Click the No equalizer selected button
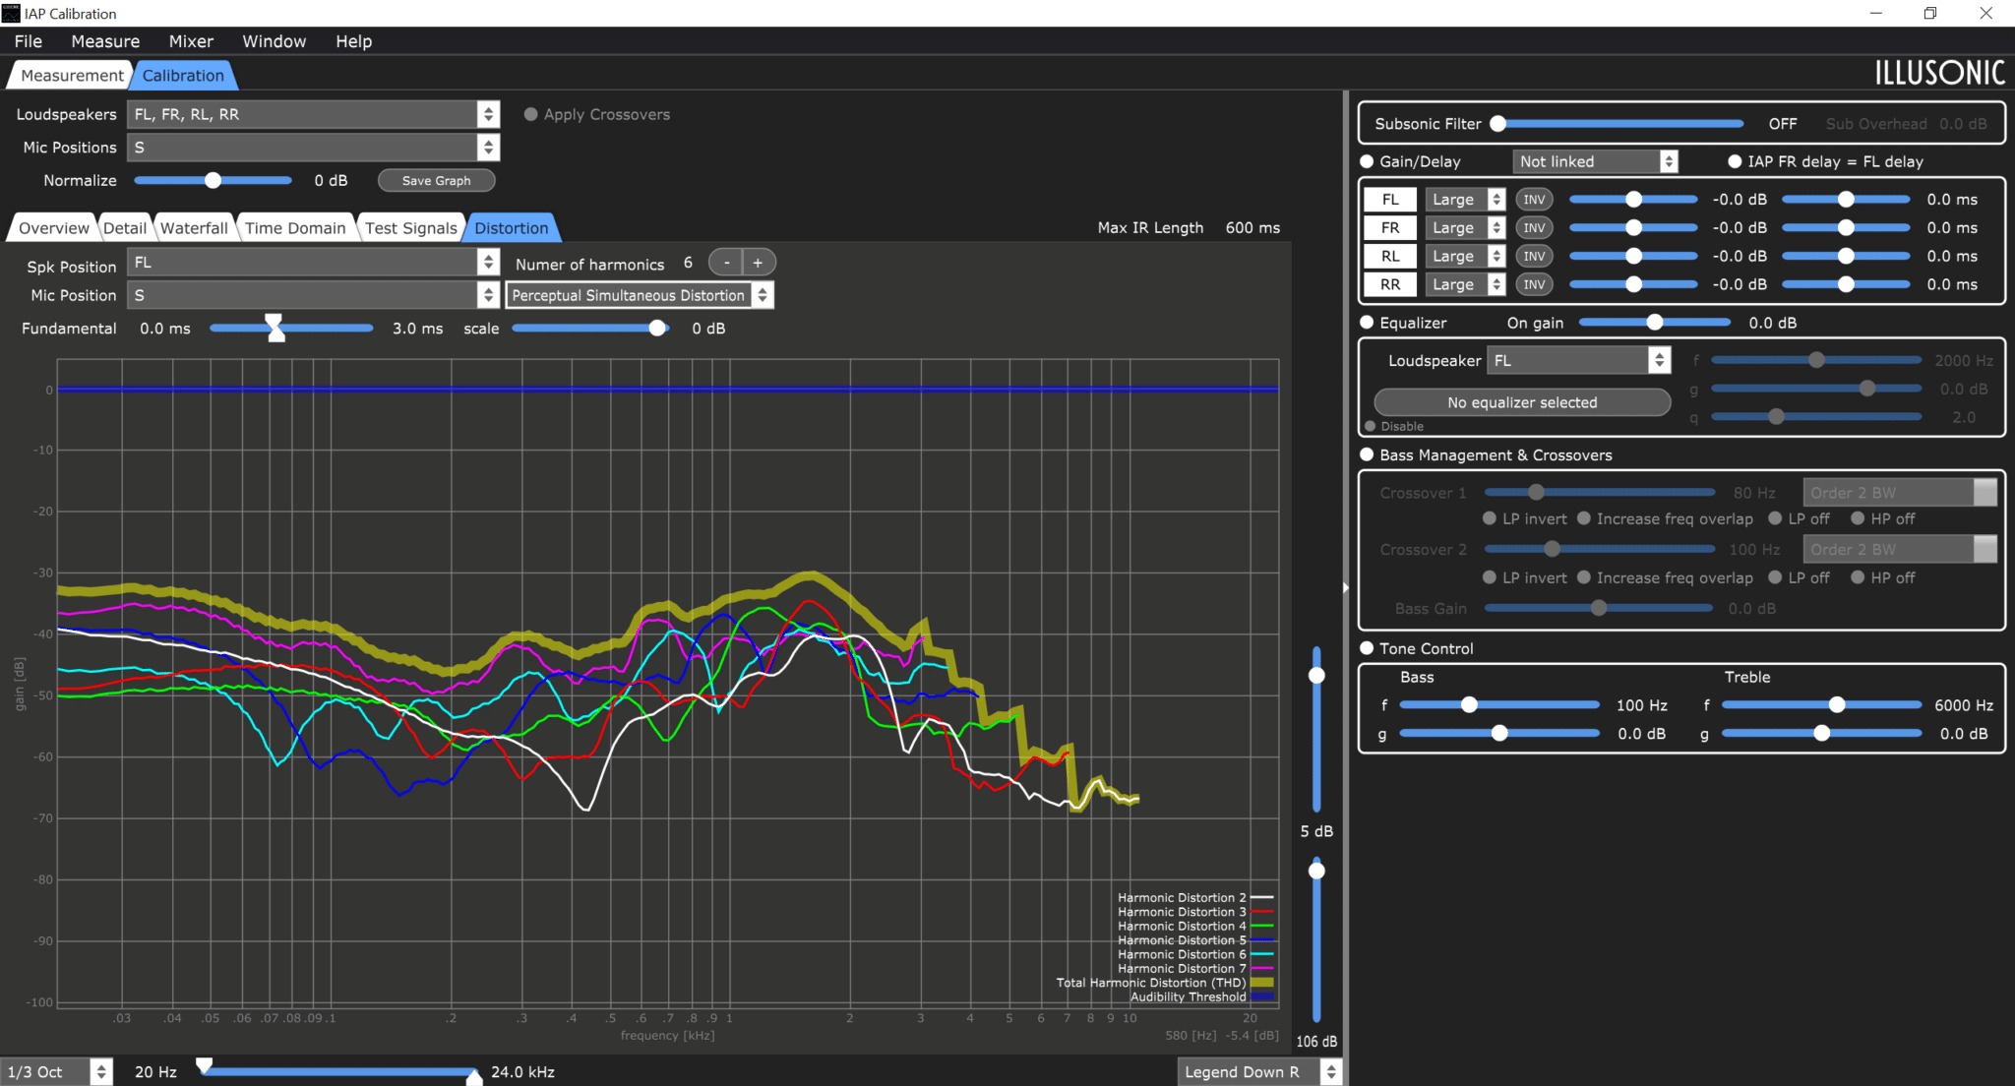The image size is (2015, 1086). tap(1522, 402)
